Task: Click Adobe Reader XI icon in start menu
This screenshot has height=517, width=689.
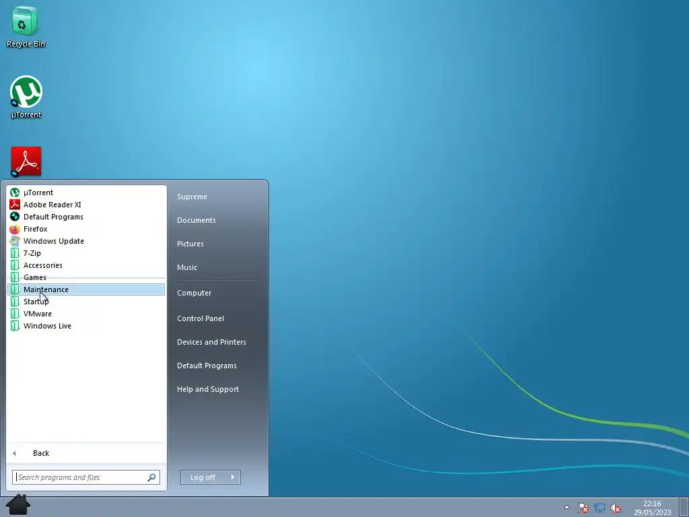Action: tap(15, 205)
